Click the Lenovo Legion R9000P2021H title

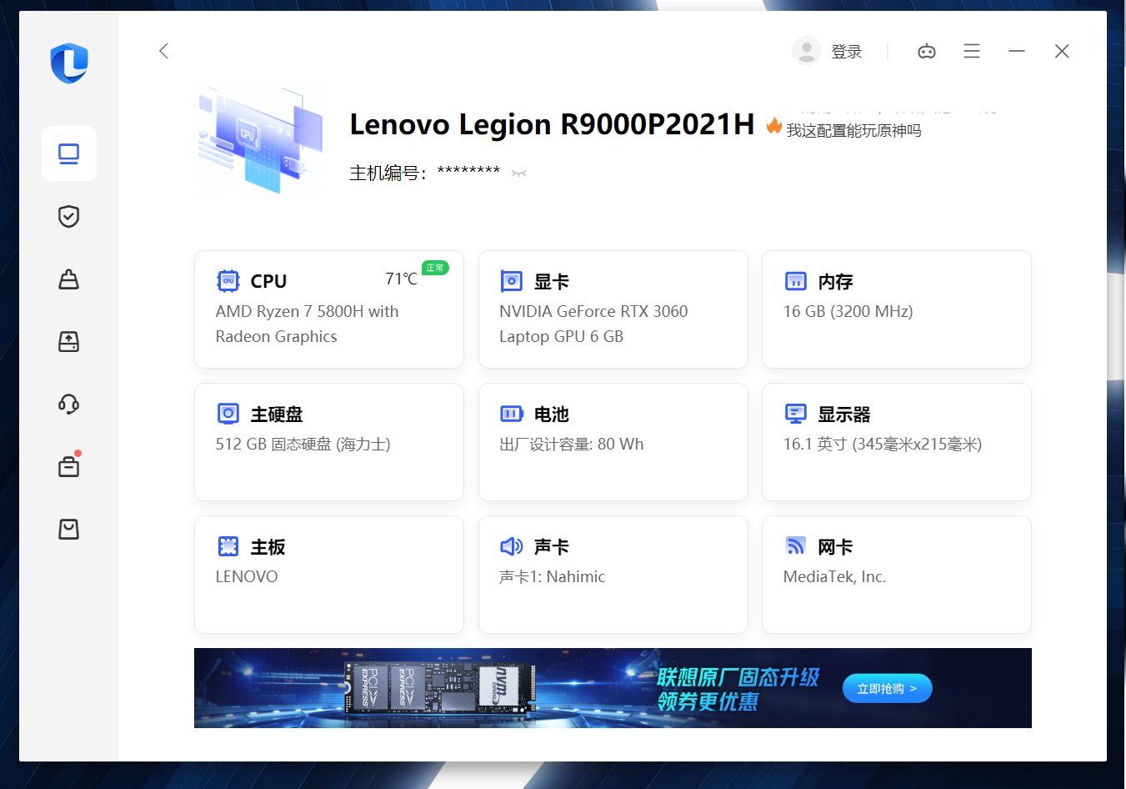click(552, 124)
